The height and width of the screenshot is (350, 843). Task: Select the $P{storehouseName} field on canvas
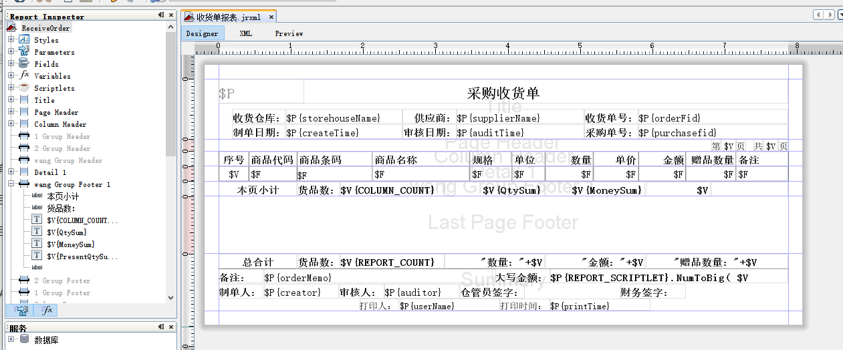coord(344,118)
